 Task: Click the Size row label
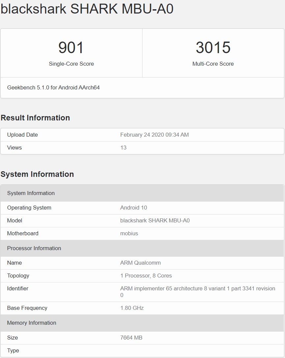pos(13,338)
